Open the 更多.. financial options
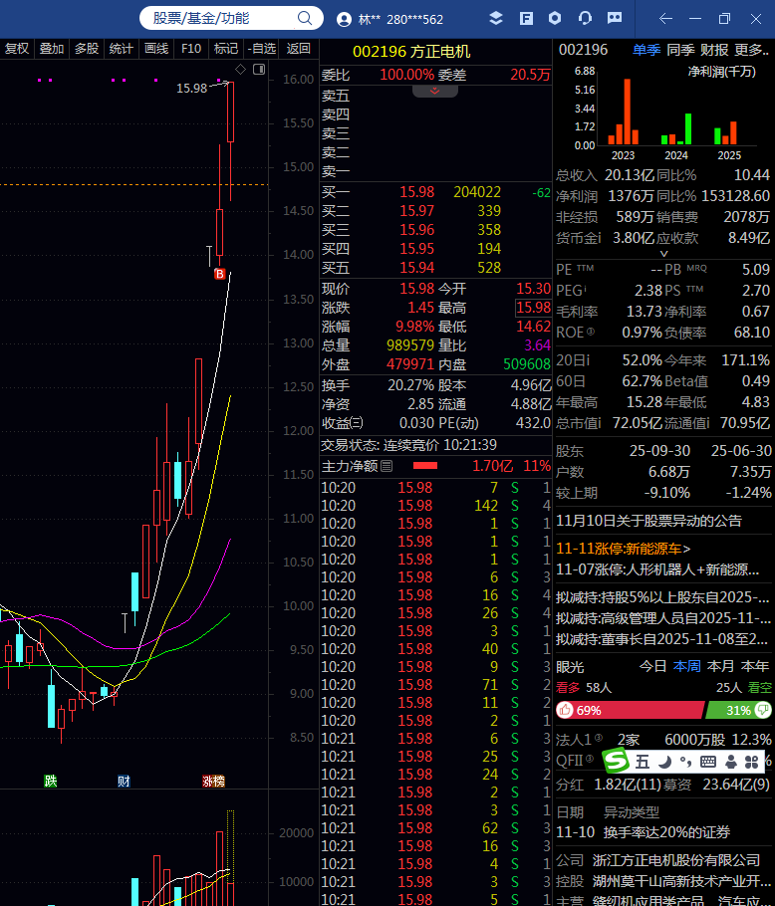The width and height of the screenshot is (775, 906). coord(752,50)
